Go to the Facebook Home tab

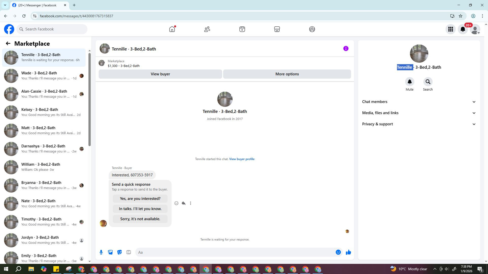tap(172, 29)
